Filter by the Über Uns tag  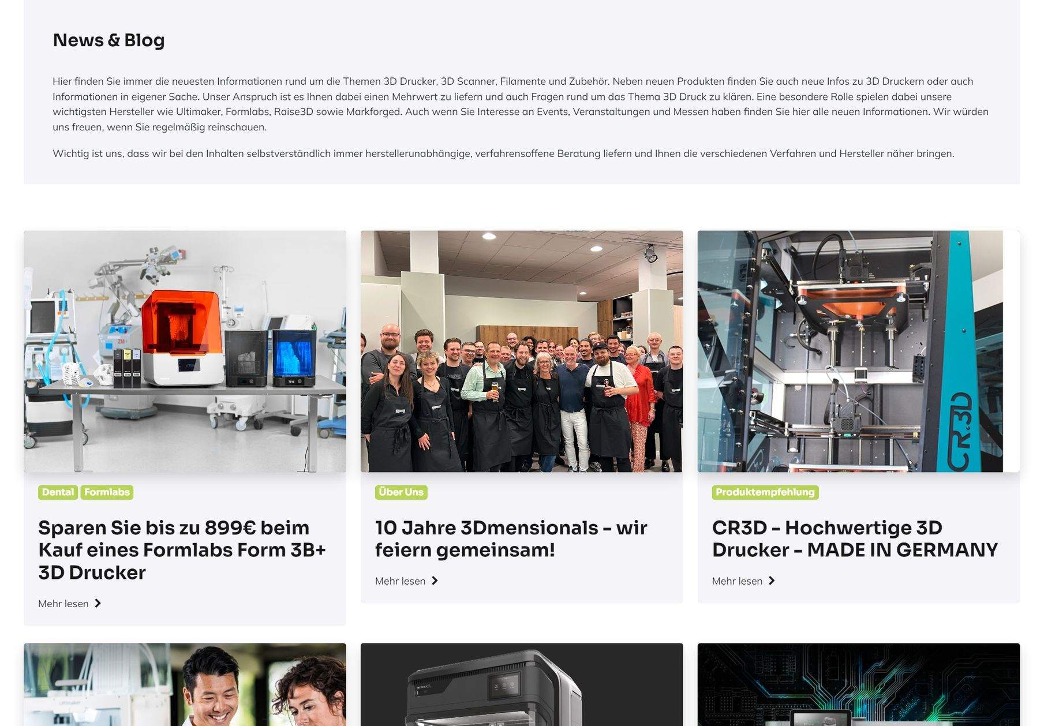[401, 492]
